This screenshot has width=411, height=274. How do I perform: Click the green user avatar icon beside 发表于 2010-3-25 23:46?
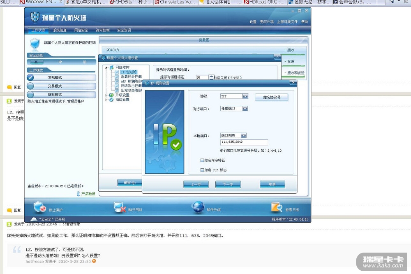[9, 224]
